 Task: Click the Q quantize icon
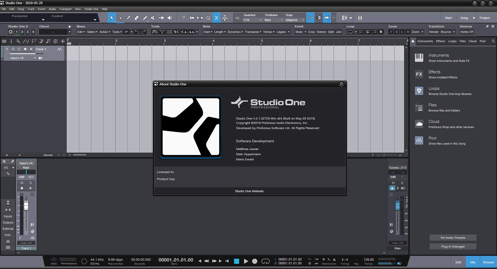[208, 18]
